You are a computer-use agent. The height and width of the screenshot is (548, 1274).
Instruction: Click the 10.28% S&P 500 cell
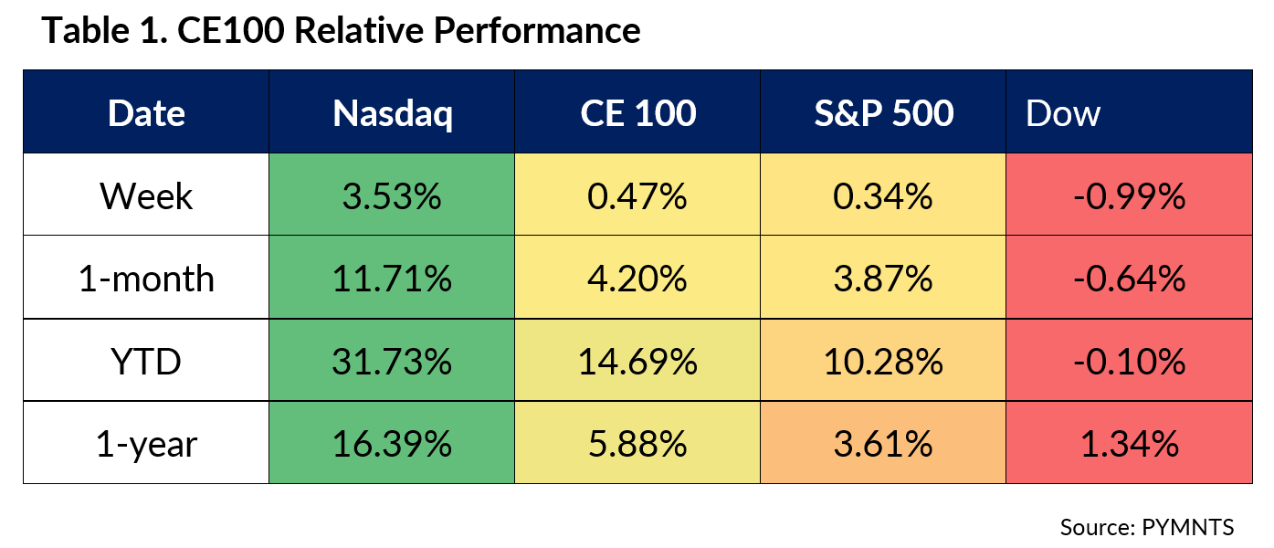click(883, 361)
